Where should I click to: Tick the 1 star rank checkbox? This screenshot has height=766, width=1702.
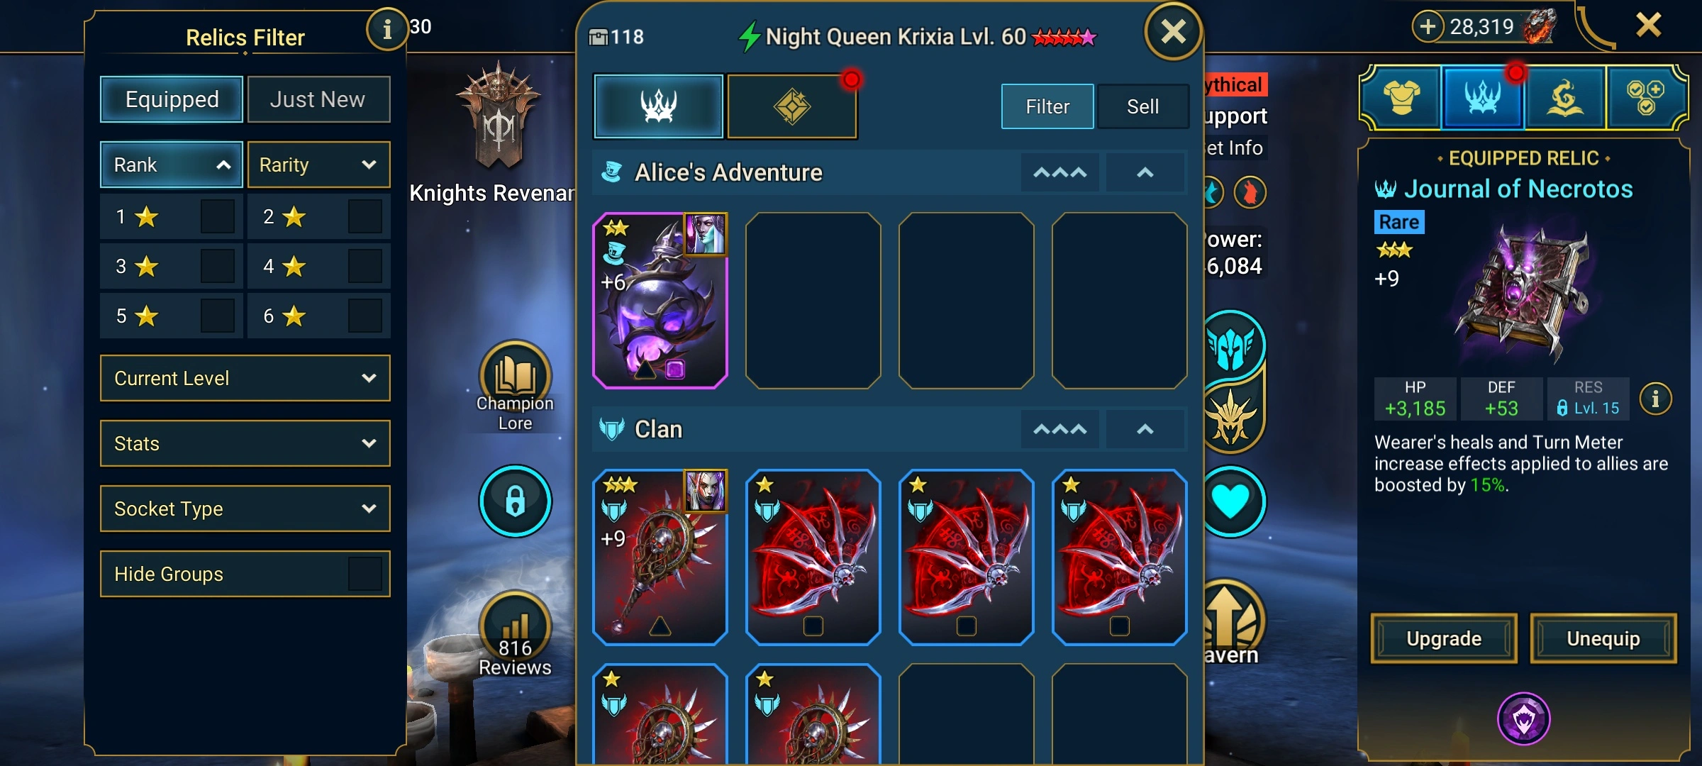(217, 216)
